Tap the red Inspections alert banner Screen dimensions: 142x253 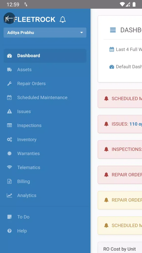coord(120,150)
